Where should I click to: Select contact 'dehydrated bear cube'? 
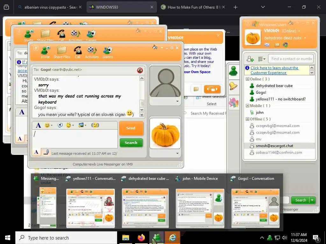[x=274, y=86]
